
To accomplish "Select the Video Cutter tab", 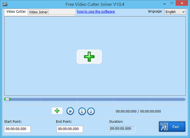I will [x=16, y=12].
